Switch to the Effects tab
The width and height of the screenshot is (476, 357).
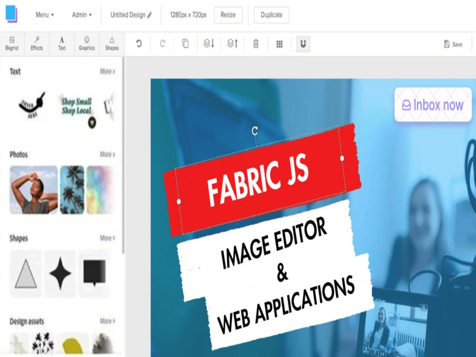[x=37, y=44]
